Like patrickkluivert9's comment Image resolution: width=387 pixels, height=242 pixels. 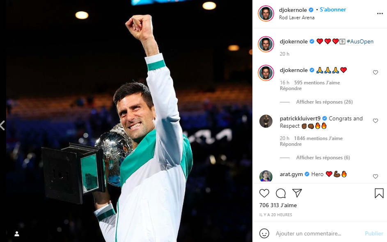tap(376, 121)
